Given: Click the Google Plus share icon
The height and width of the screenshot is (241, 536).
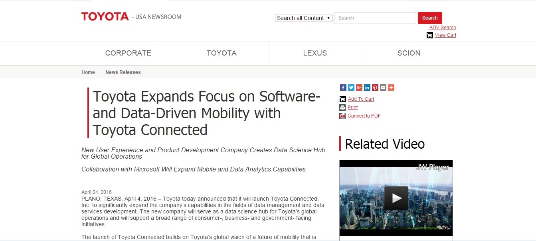Looking at the screenshot, I should 359,88.
